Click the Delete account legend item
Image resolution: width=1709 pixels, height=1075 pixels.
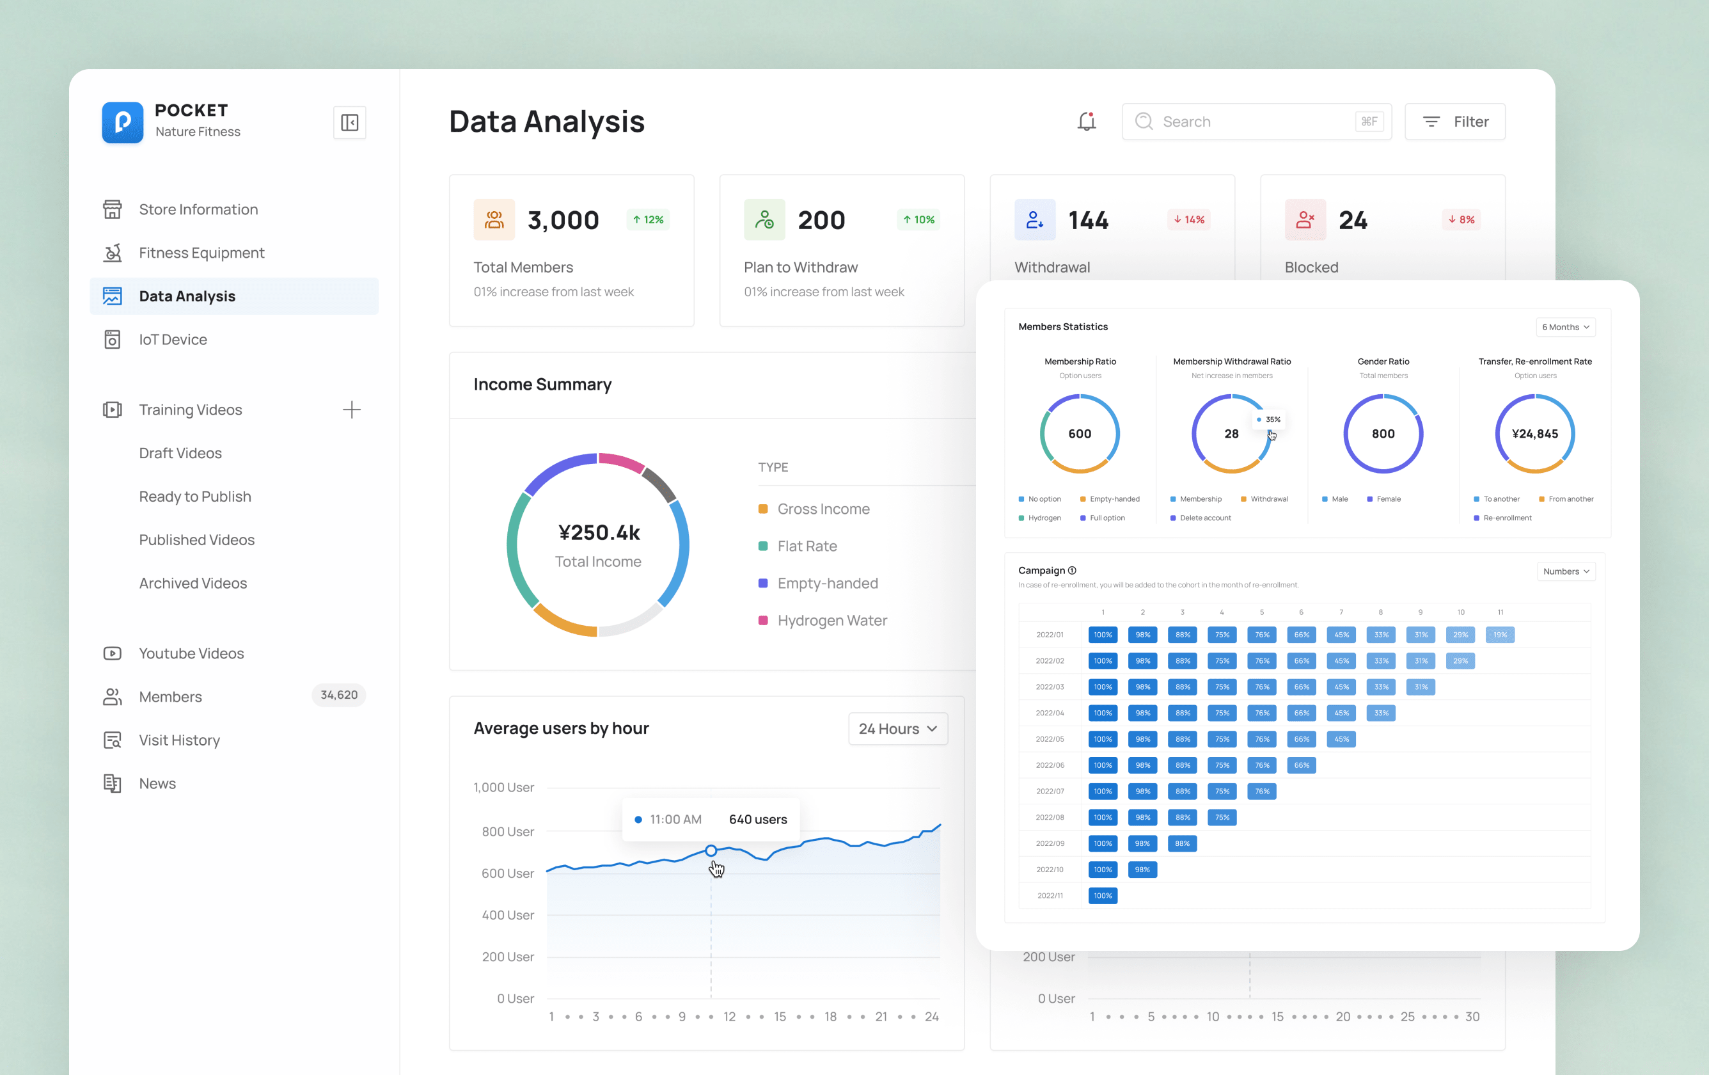[1200, 518]
